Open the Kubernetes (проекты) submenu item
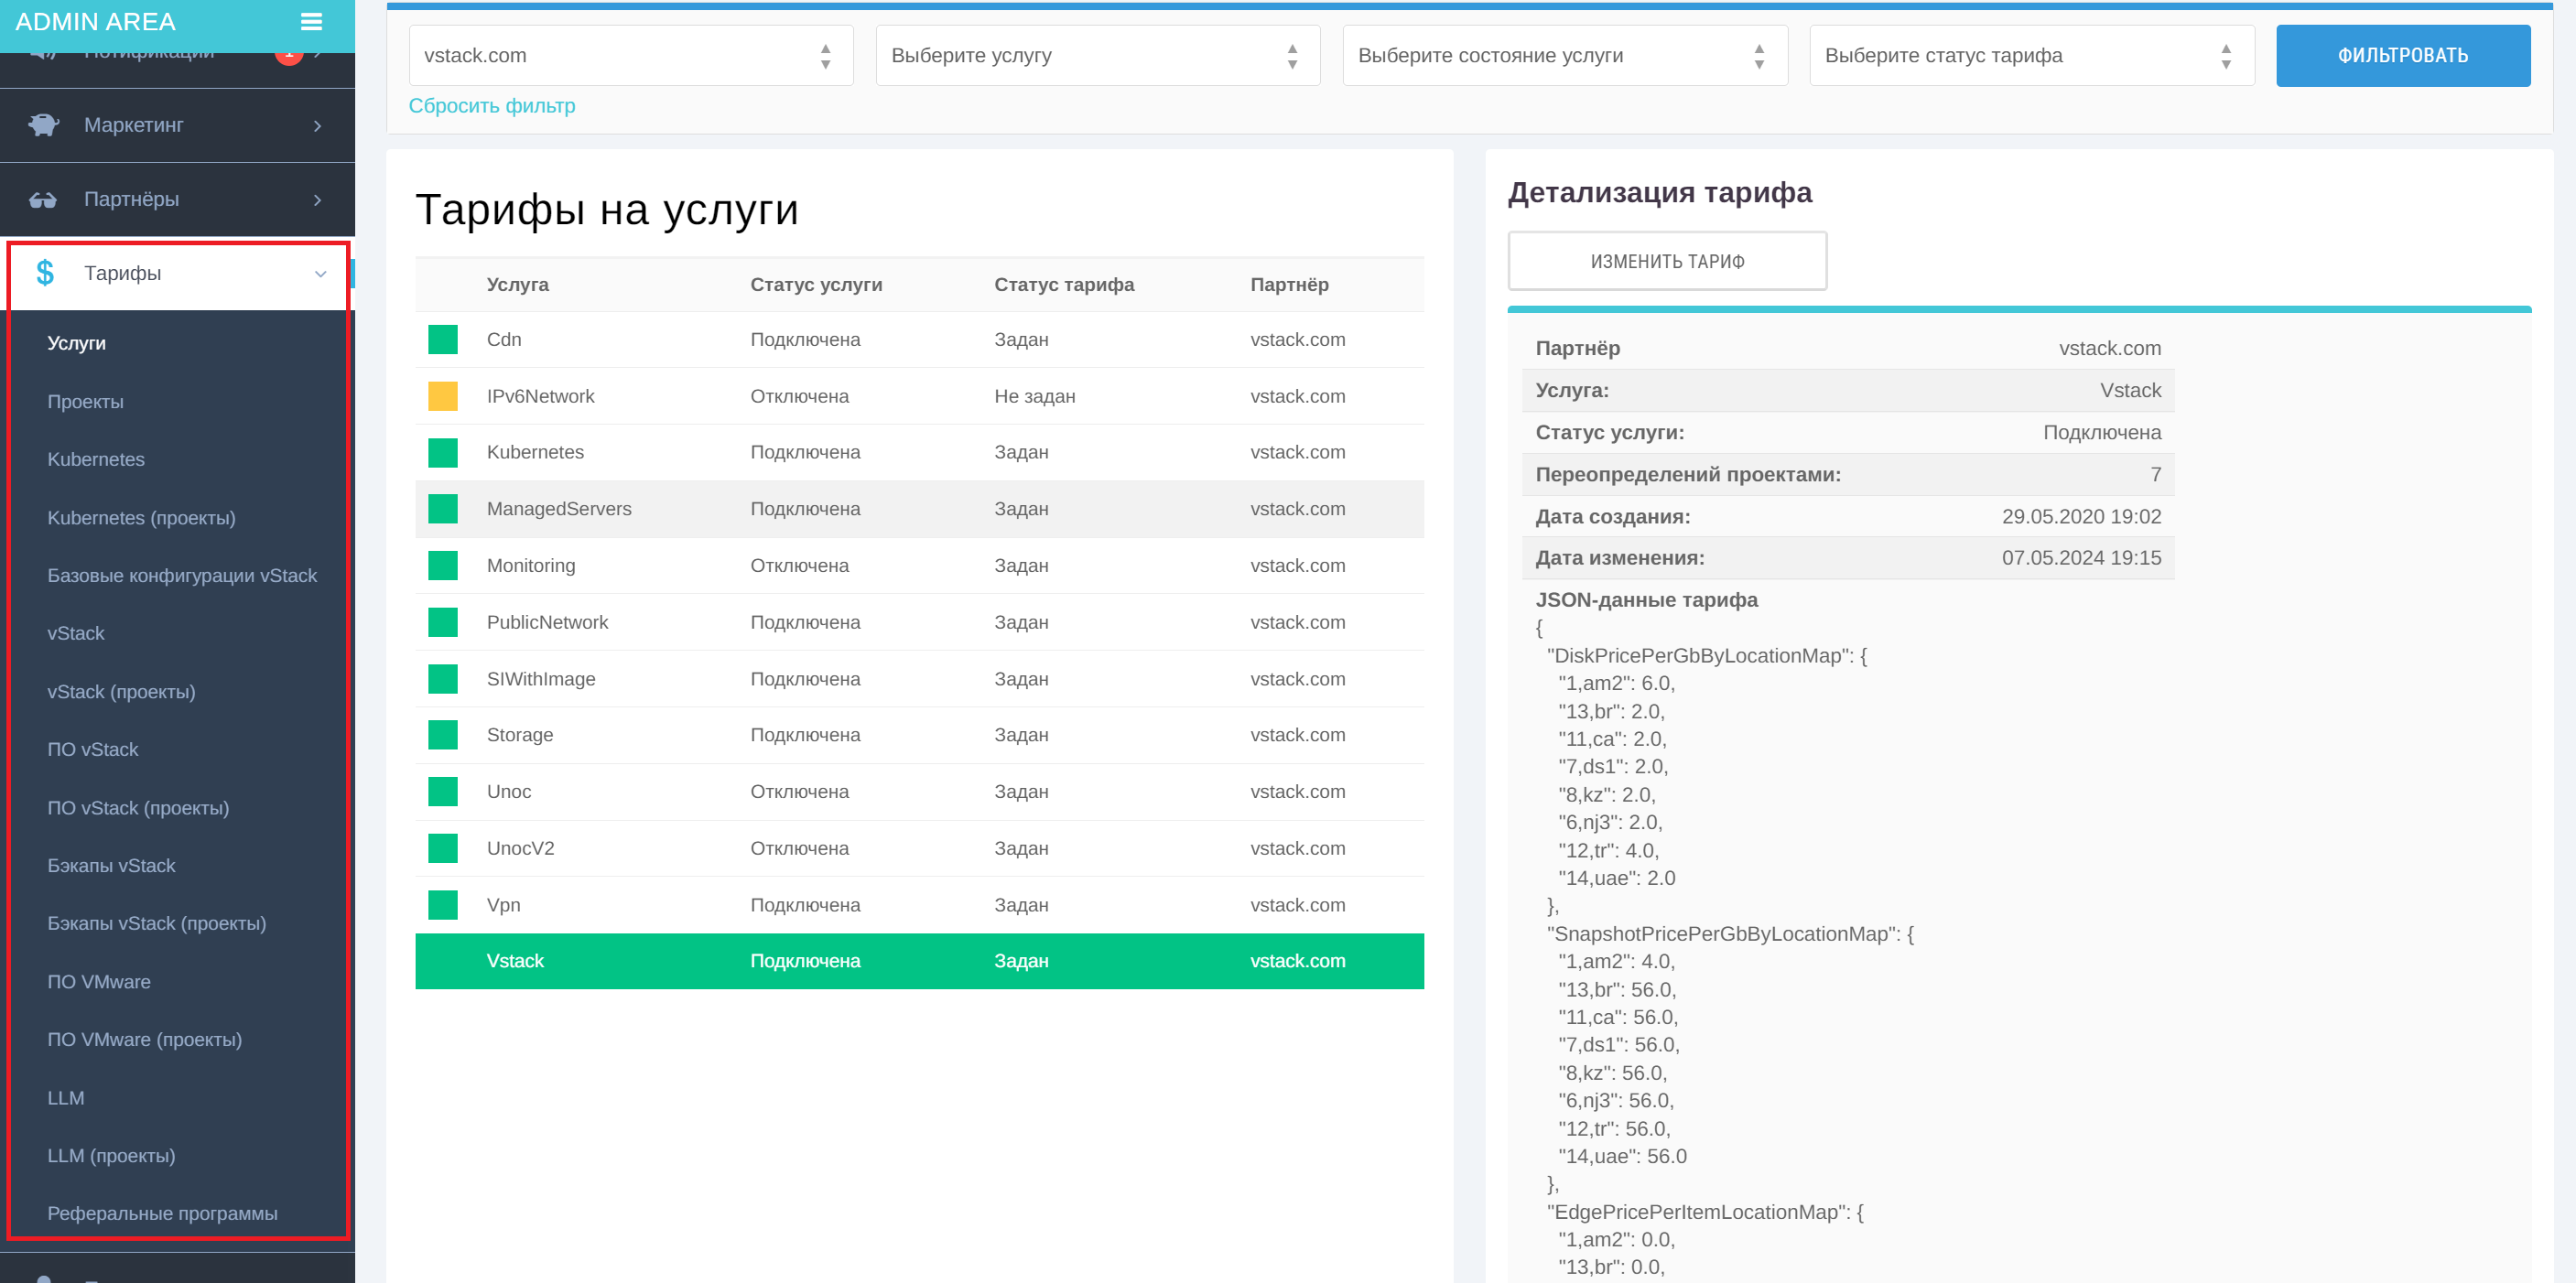 click(142, 518)
